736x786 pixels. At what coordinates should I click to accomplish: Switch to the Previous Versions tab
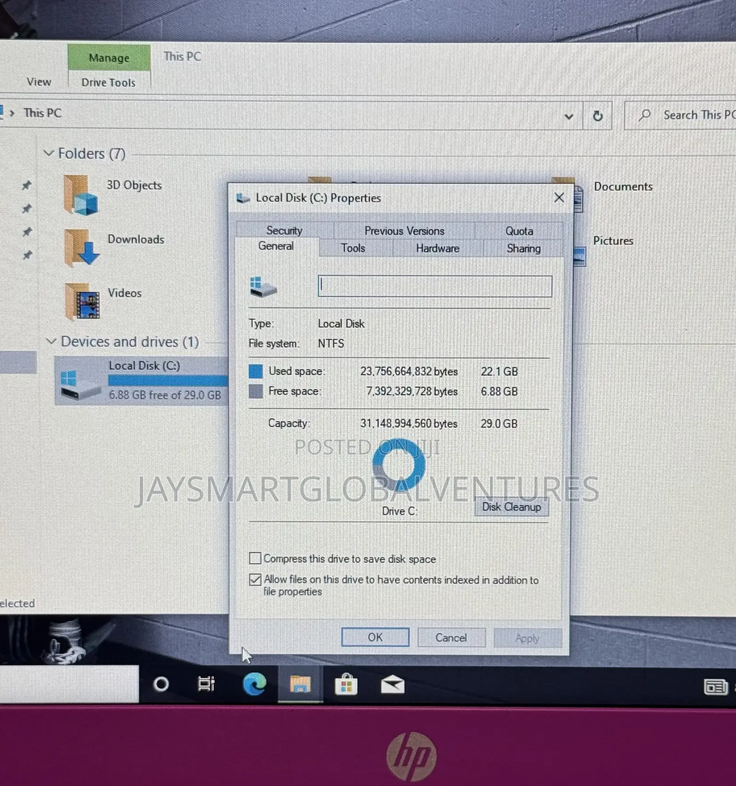(404, 231)
